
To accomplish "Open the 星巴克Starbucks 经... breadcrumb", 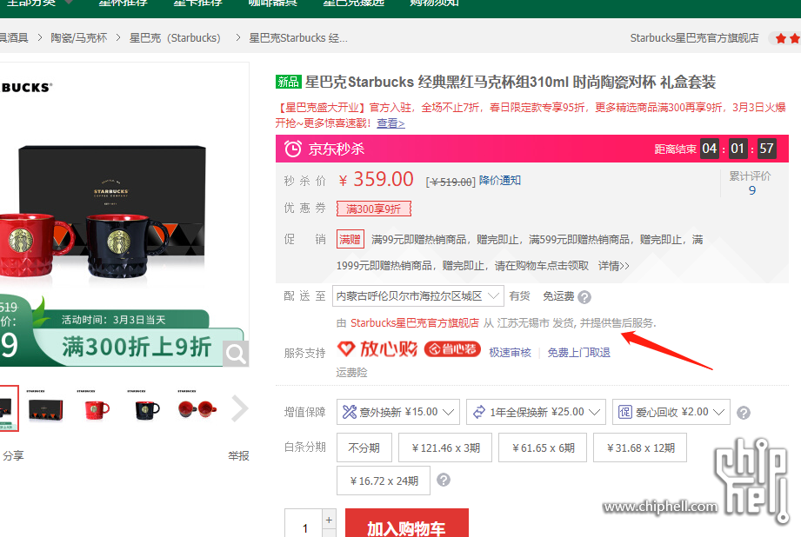I will point(298,37).
